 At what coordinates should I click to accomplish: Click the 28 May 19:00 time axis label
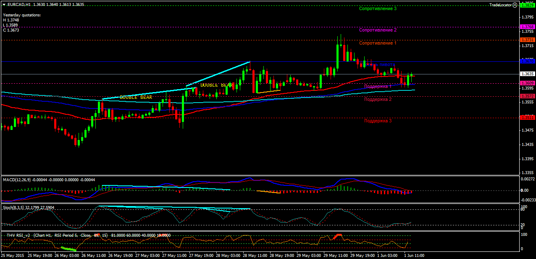[x=282, y=255]
